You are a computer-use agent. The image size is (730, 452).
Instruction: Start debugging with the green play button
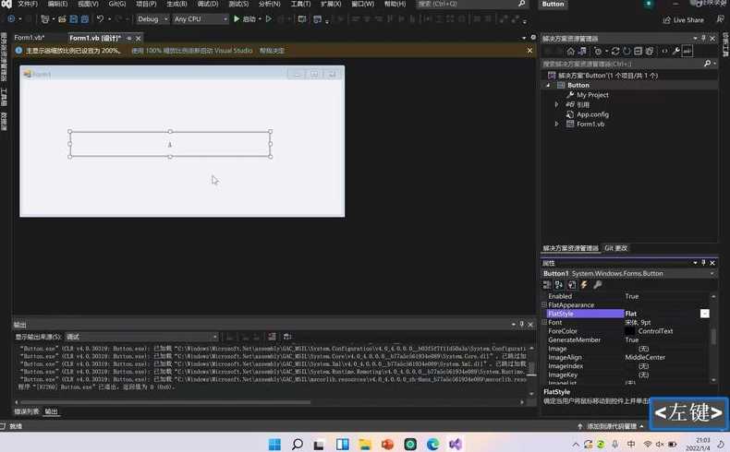tap(237, 19)
